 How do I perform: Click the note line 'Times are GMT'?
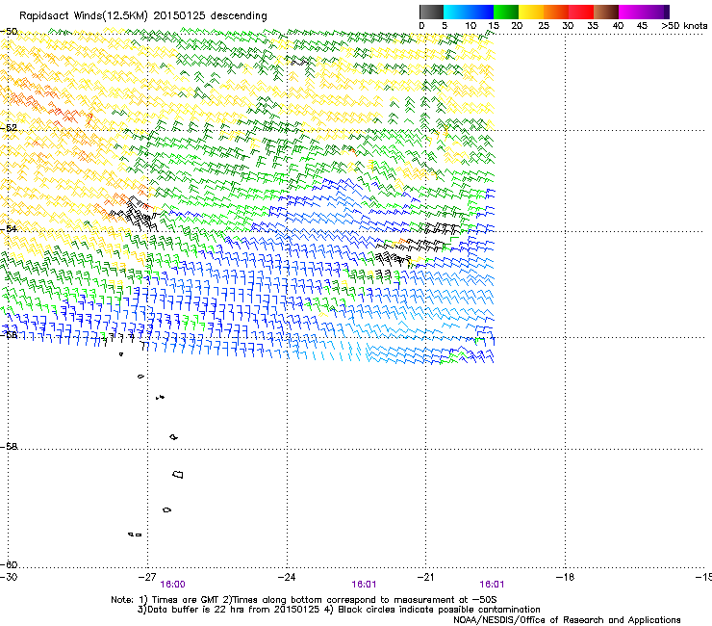pos(186,600)
